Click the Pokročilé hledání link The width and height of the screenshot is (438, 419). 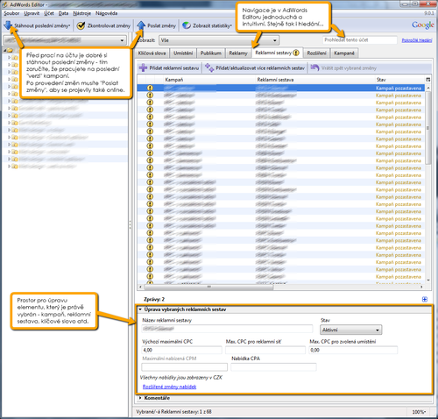coord(417,40)
